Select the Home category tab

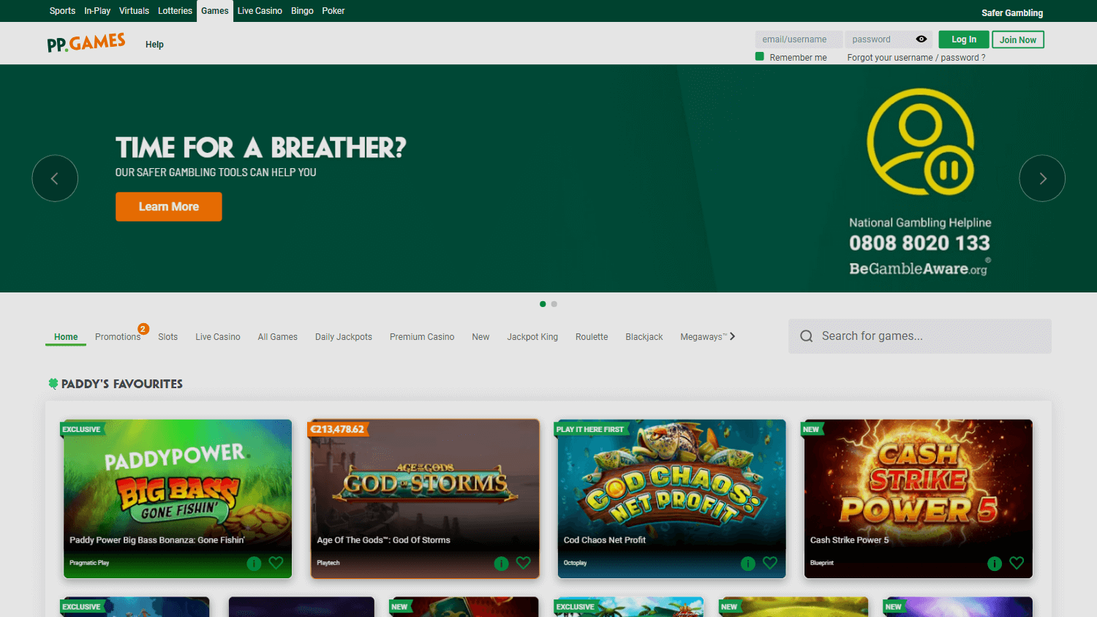point(66,337)
